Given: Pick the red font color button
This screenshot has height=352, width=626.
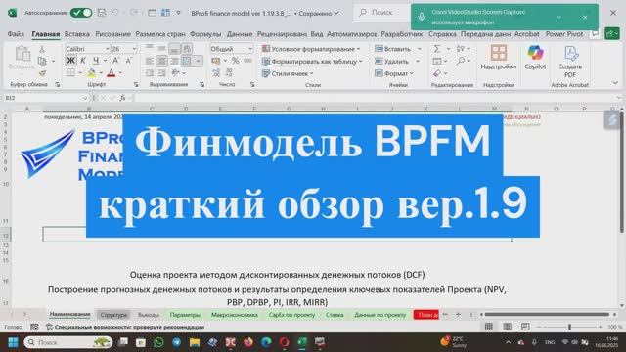Looking at the screenshot, I should pyautogui.click(x=112, y=73).
